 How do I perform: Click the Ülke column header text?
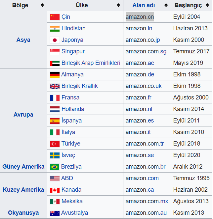coord(82,5)
